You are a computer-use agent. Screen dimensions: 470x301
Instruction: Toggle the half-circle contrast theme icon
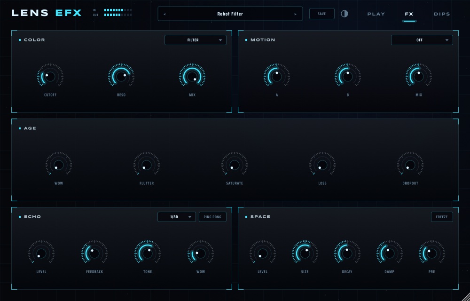(345, 14)
